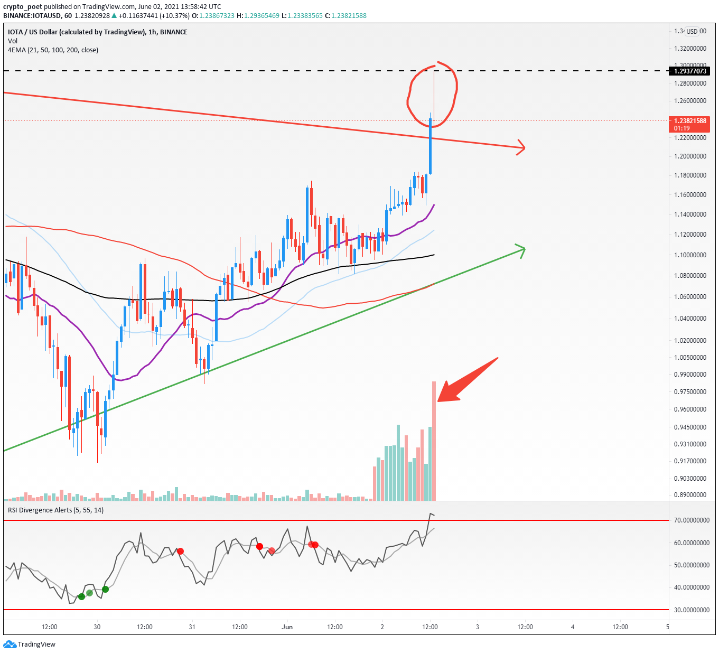
Task: Click the 1.32000000 price axis label
Action: [x=690, y=49]
